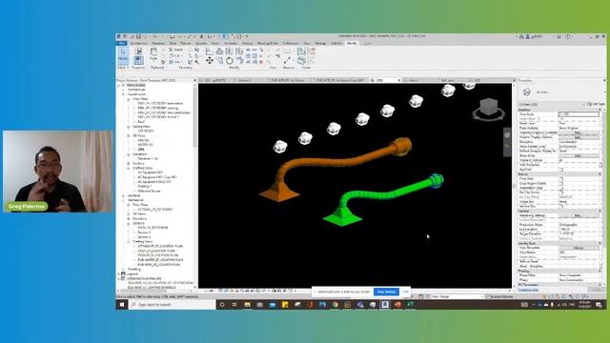Screen dimensions: 610x343
Task: Click the Paste clipboard icon
Action: point(153,52)
